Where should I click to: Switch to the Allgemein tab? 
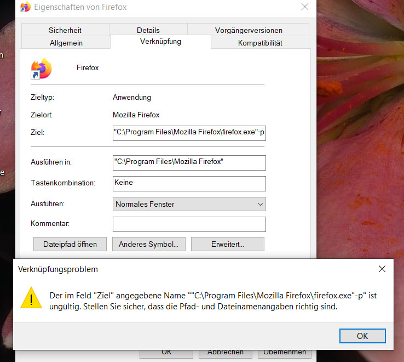click(66, 43)
